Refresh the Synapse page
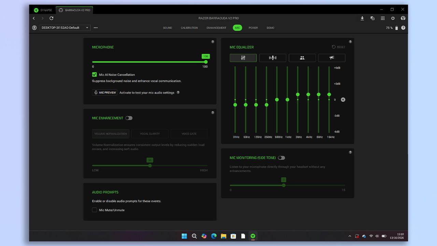This screenshot has height=246, width=437. pos(52,18)
